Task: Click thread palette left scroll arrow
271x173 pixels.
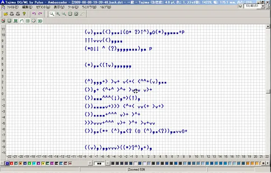Action: click(108, 163)
